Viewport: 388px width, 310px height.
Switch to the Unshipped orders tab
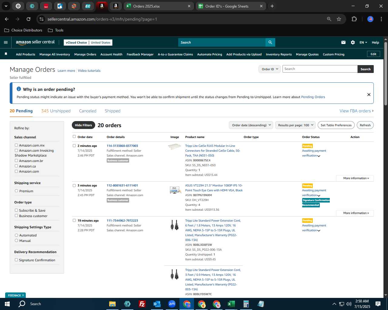point(56,111)
